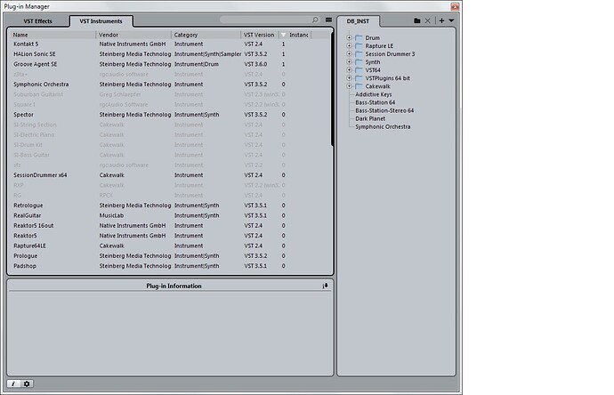Select the DB_INST collection tab
Viewport: 614px width, 395px height.
pos(358,21)
